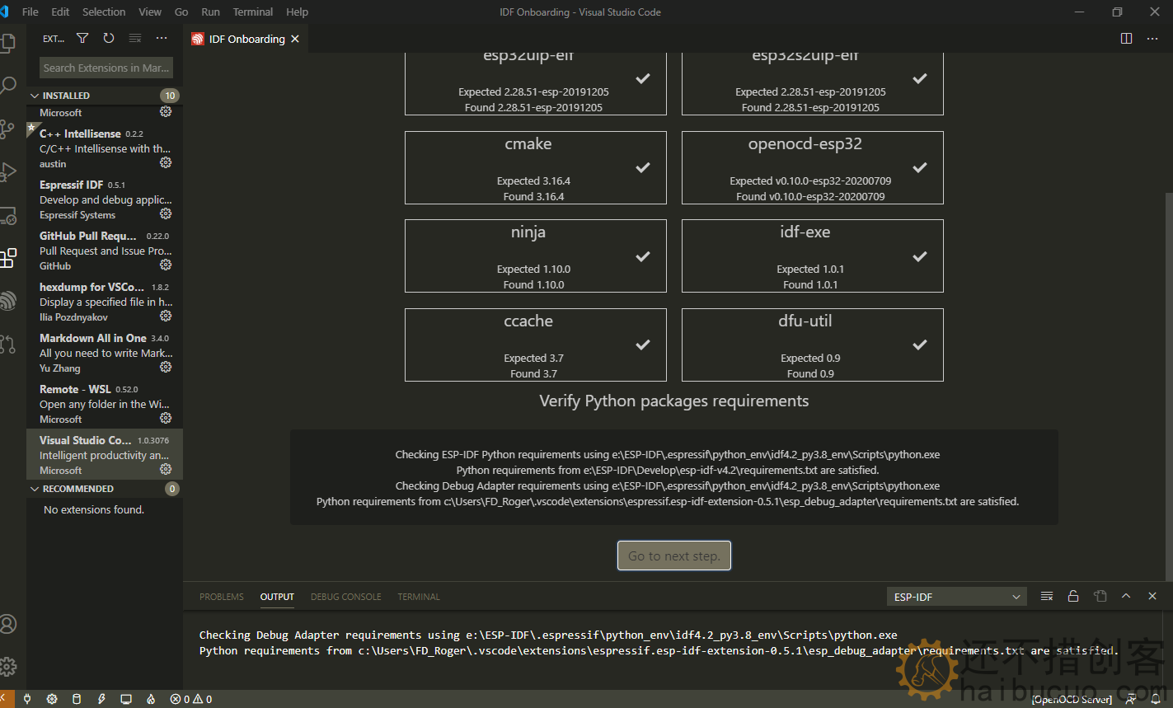Screen dimensions: 1173x708
Task: Open the Accounts menu icon
Action: (7, 624)
